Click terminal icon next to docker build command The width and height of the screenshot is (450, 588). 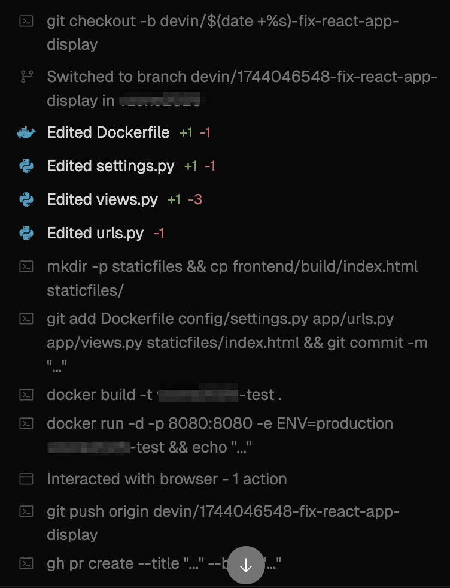click(26, 395)
